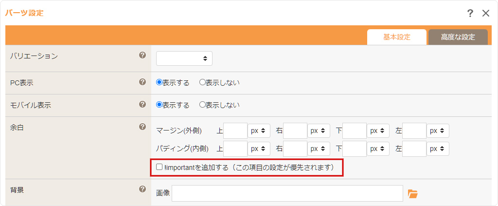Viewport: 498px width, 206px height.
Task: Click help icon next to バリエーション
Action: [142, 56]
